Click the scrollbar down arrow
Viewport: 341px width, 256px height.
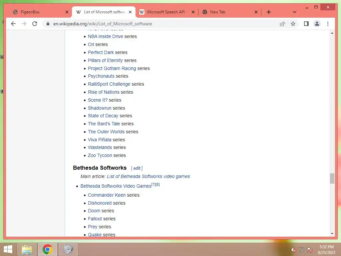point(332,234)
